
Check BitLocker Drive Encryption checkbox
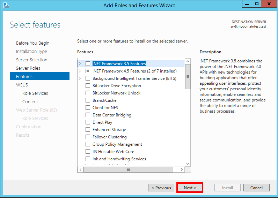88,86
